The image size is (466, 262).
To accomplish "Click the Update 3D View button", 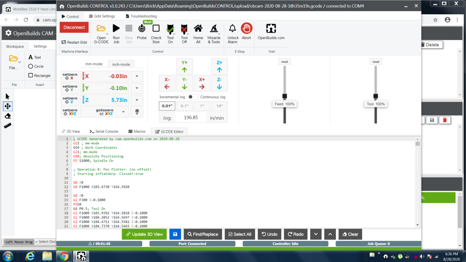I will pos(144,234).
